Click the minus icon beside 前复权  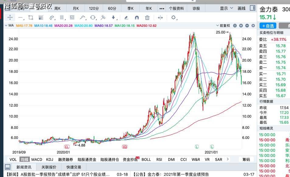tap(247, 26)
